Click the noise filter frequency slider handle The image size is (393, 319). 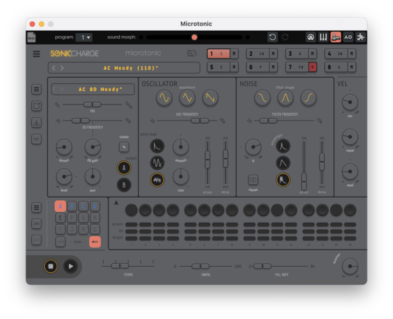click(268, 121)
